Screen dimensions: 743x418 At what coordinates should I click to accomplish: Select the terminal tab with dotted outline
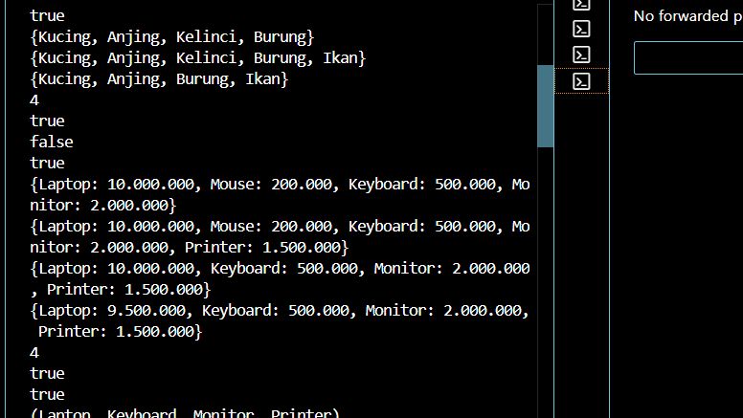tap(581, 81)
